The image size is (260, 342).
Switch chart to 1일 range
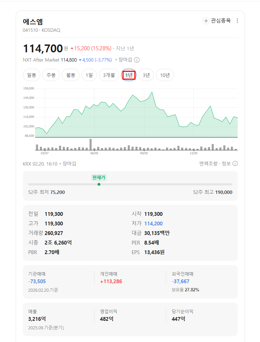pyautogui.click(x=89, y=75)
